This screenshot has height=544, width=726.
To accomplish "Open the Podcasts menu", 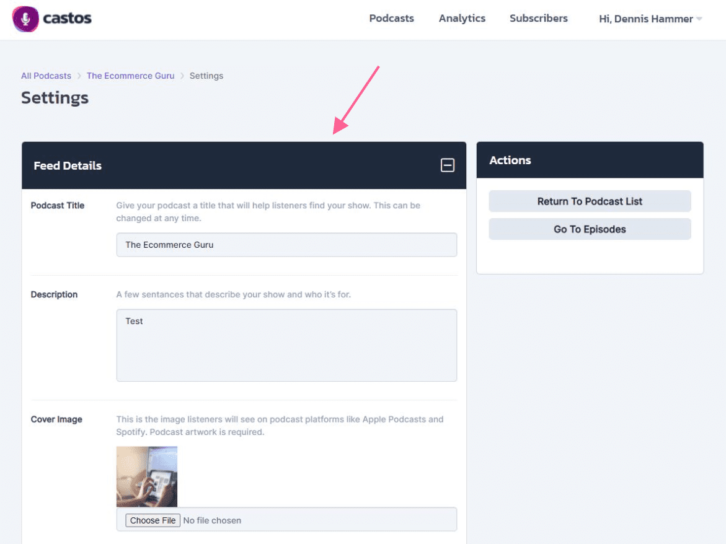I will (x=391, y=19).
